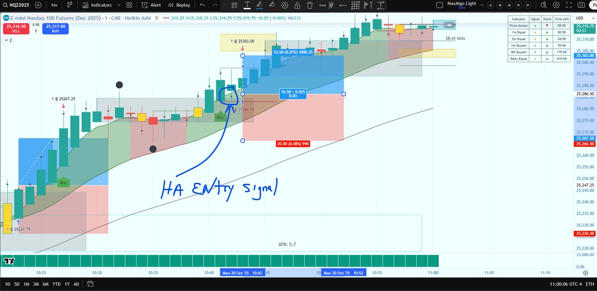Undo the last chart action
This screenshot has width=597, height=291.
202,5
